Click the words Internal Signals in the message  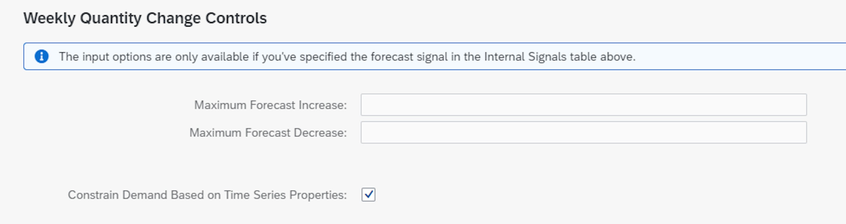525,57
